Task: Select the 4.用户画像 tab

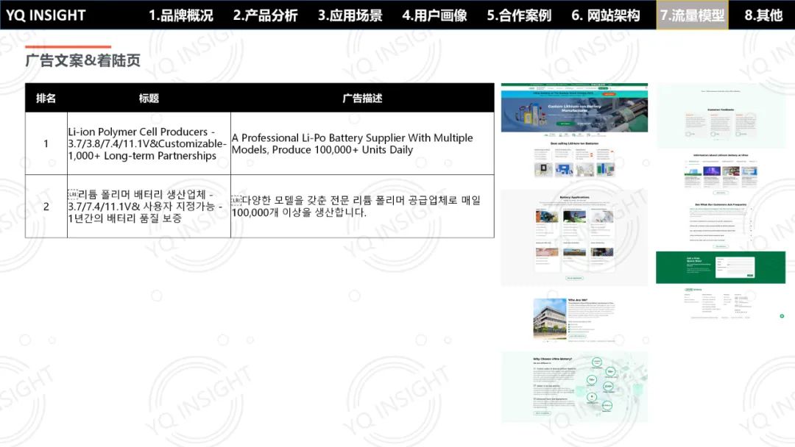Action: coord(434,15)
